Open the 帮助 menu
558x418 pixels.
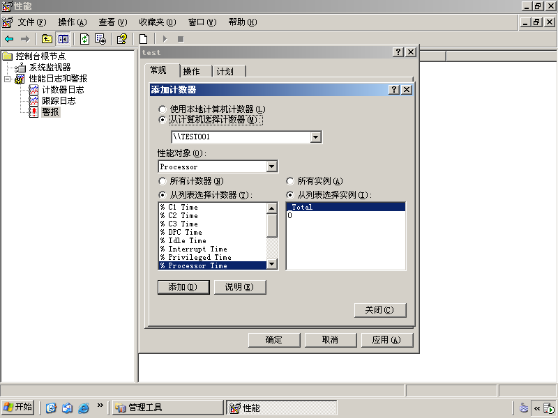click(243, 22)
